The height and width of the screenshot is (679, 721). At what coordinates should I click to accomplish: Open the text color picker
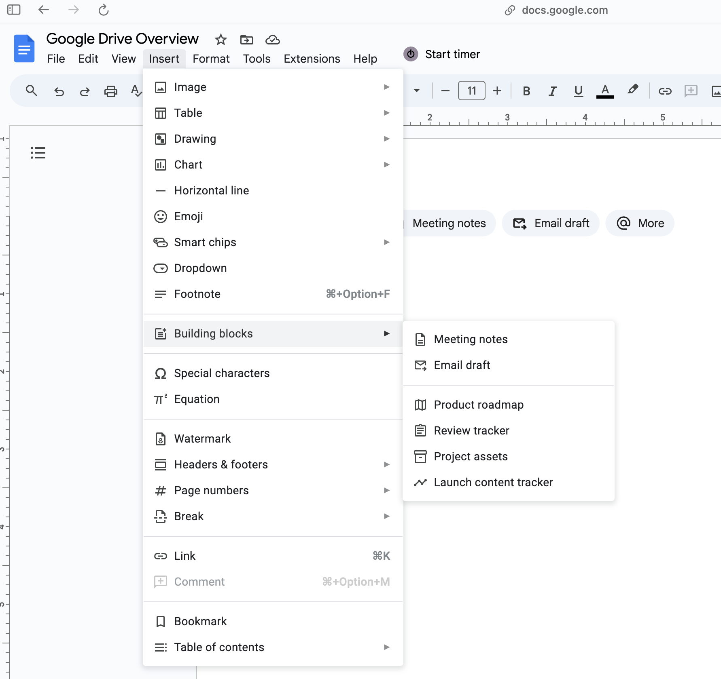point(605,91)
